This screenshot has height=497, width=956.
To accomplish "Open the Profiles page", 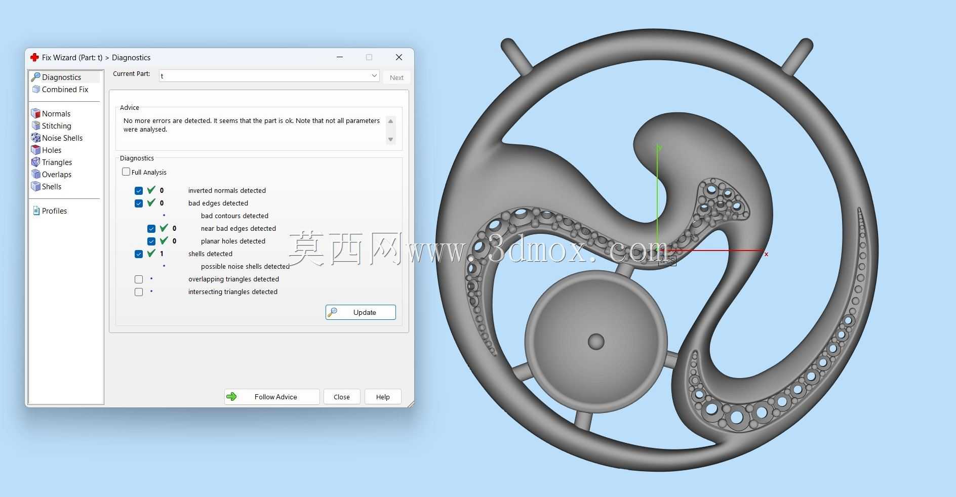I will (x=54, y=211).
